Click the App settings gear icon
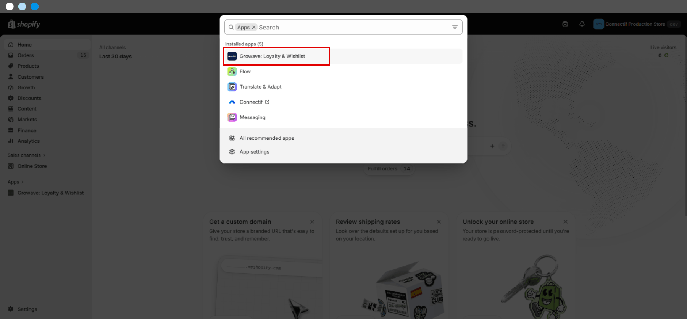The width and height of the screenshot is (687, 319). point(232,152)
